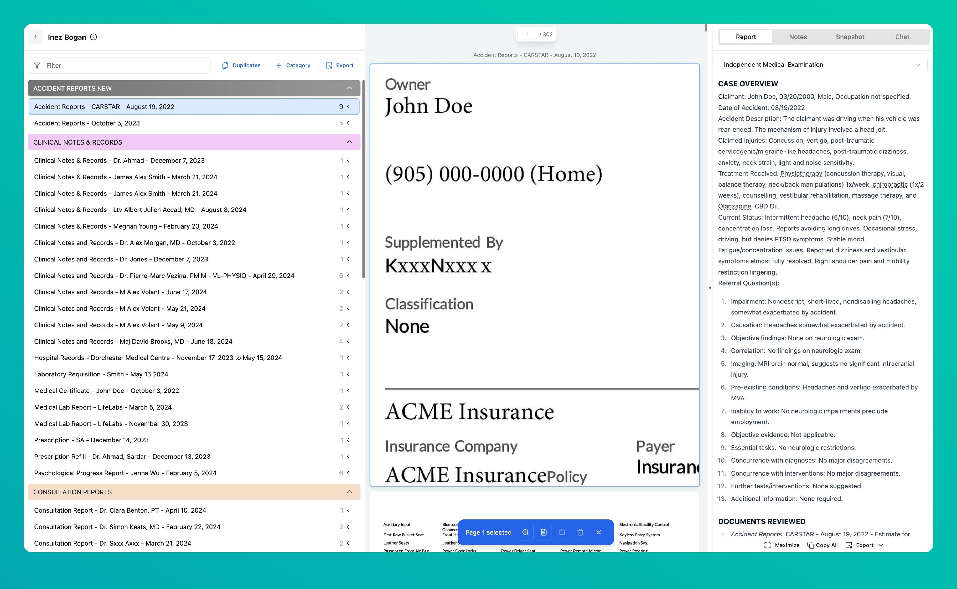Collapse the Clinical Notes & Records section
Image resolution: width=957 pixels, height=589 pixels.
(x=349, y=142)
